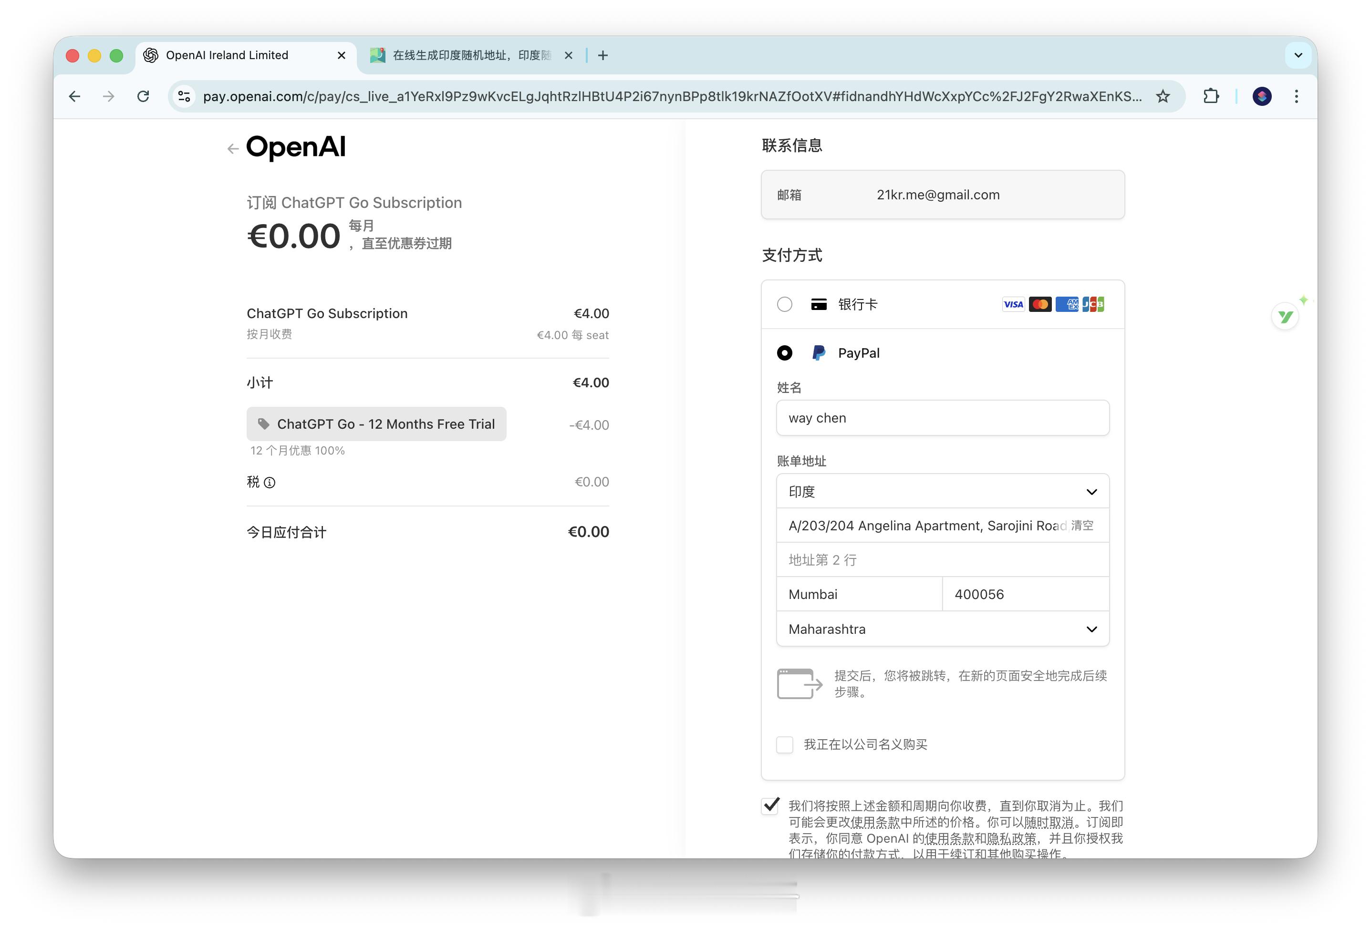
Task: Click the browser reload icon
Action: [144, 96]
